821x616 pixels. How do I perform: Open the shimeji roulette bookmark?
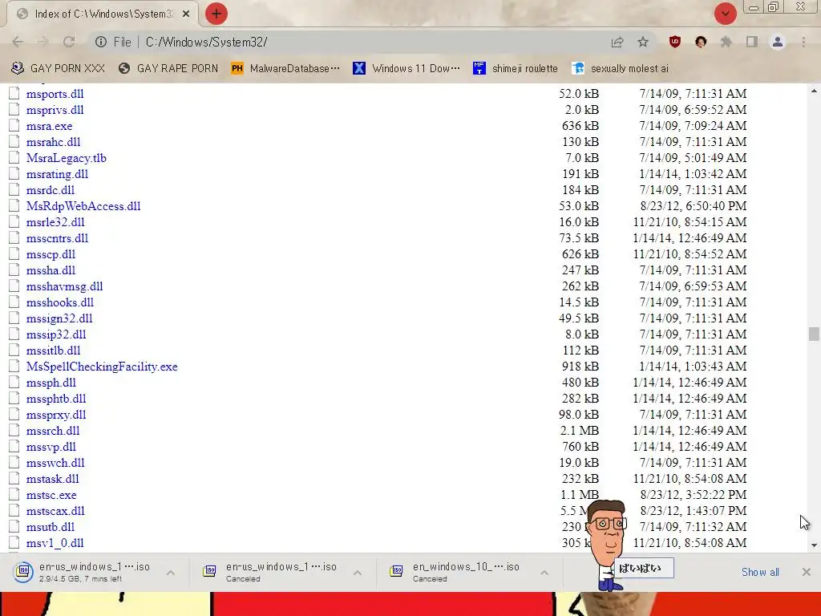click(x=516, y=68)
